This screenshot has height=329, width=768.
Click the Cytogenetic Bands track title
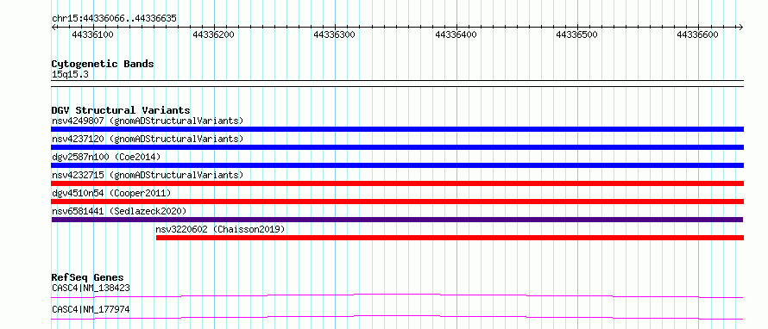103,64
